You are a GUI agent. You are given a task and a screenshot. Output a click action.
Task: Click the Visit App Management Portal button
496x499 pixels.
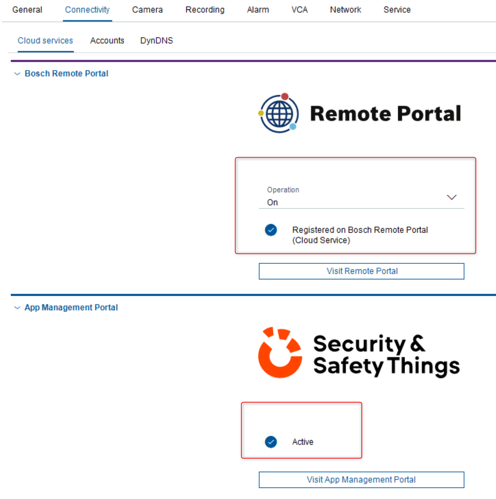[x=361, y=480]
